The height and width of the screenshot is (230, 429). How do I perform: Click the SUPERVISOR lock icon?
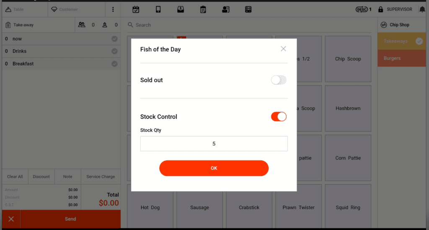[x=381, y=9]
